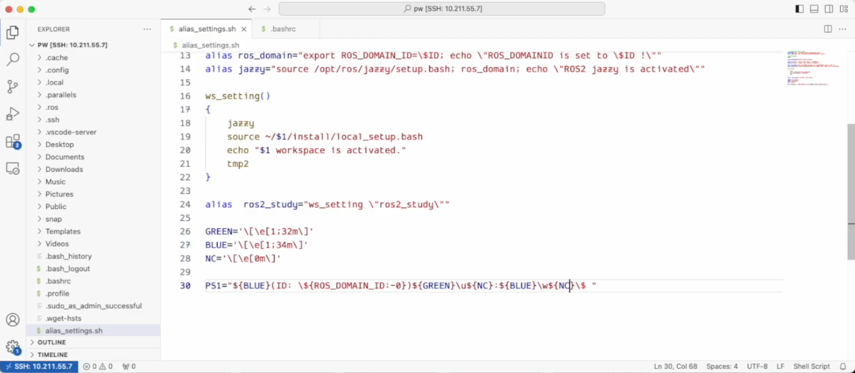Screen dimensions: 855x373
Task: Open the .bash_logout file
Action: (93, 269)
